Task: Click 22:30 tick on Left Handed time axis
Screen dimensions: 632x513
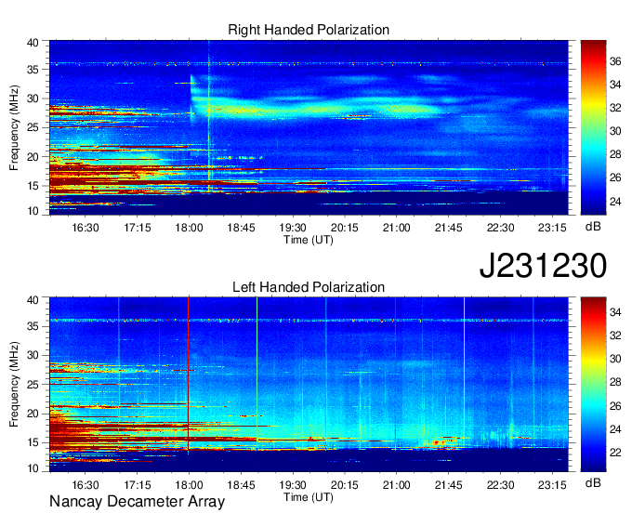Action: 501,485
